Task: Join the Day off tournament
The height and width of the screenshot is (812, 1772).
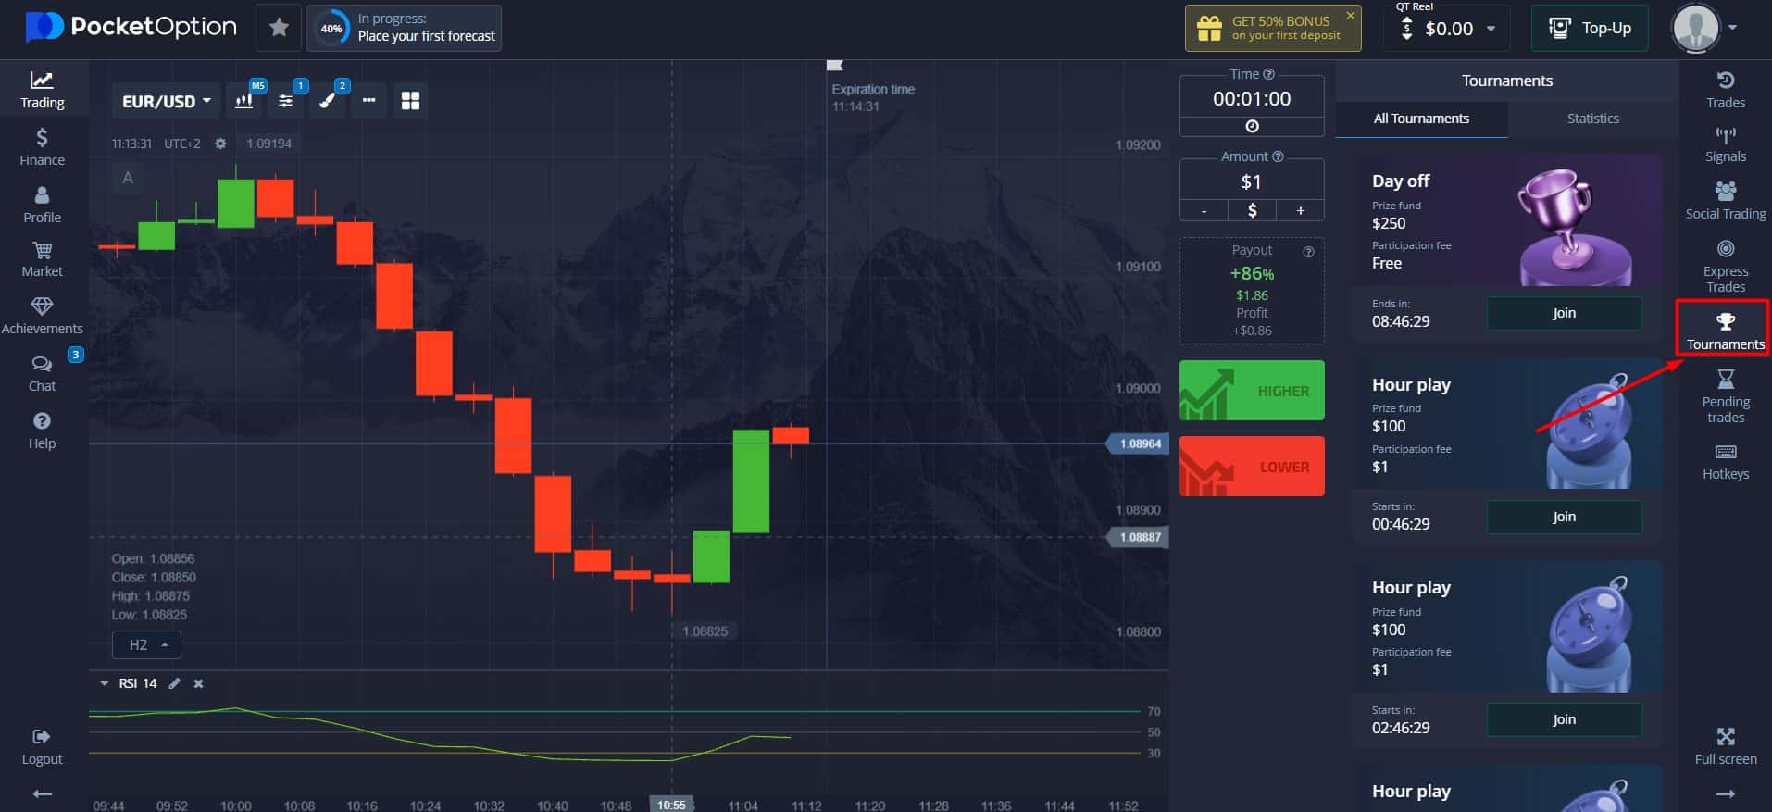Action: pyautogui.click(x=1564, y=313)
